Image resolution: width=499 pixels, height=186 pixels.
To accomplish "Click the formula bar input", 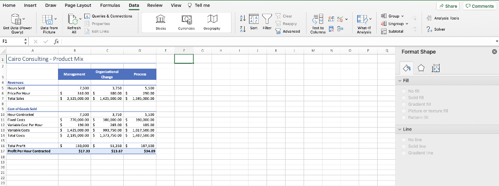I will point(278,41).
